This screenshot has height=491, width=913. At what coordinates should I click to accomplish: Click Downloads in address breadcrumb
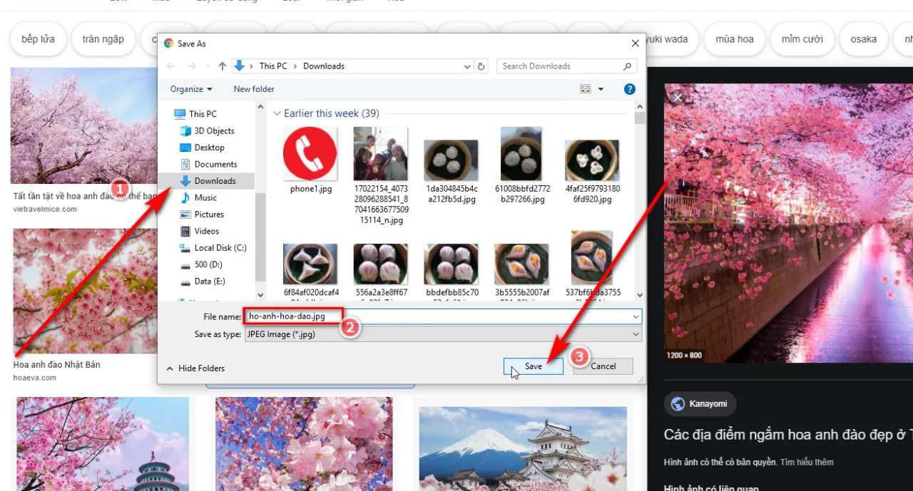[324, 66]
